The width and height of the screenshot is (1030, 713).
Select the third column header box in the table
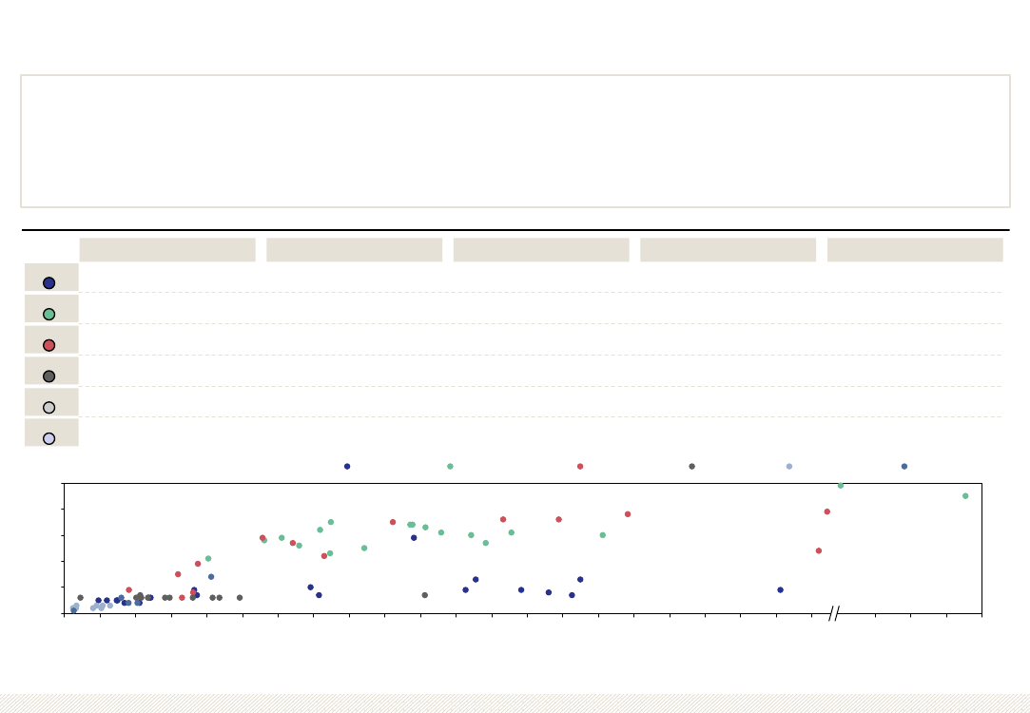tap(541, 250)
